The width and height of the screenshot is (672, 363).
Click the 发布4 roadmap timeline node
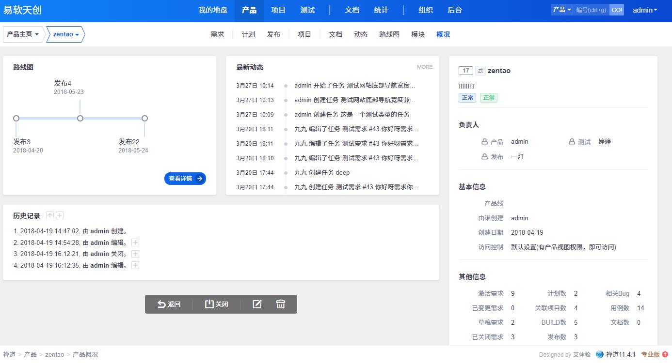(80, 118)
